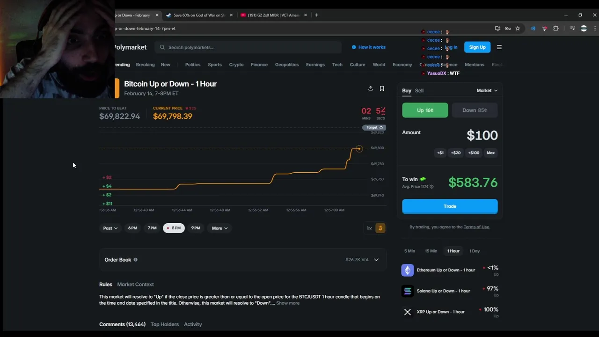The height and width of the screenshot is (337, 599).
Task: Close the G2 MIBR VCT tab
Action: [x=306, y=15]
